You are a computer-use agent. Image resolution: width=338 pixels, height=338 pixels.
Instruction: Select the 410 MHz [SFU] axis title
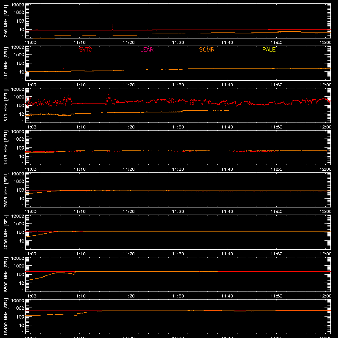5,63
